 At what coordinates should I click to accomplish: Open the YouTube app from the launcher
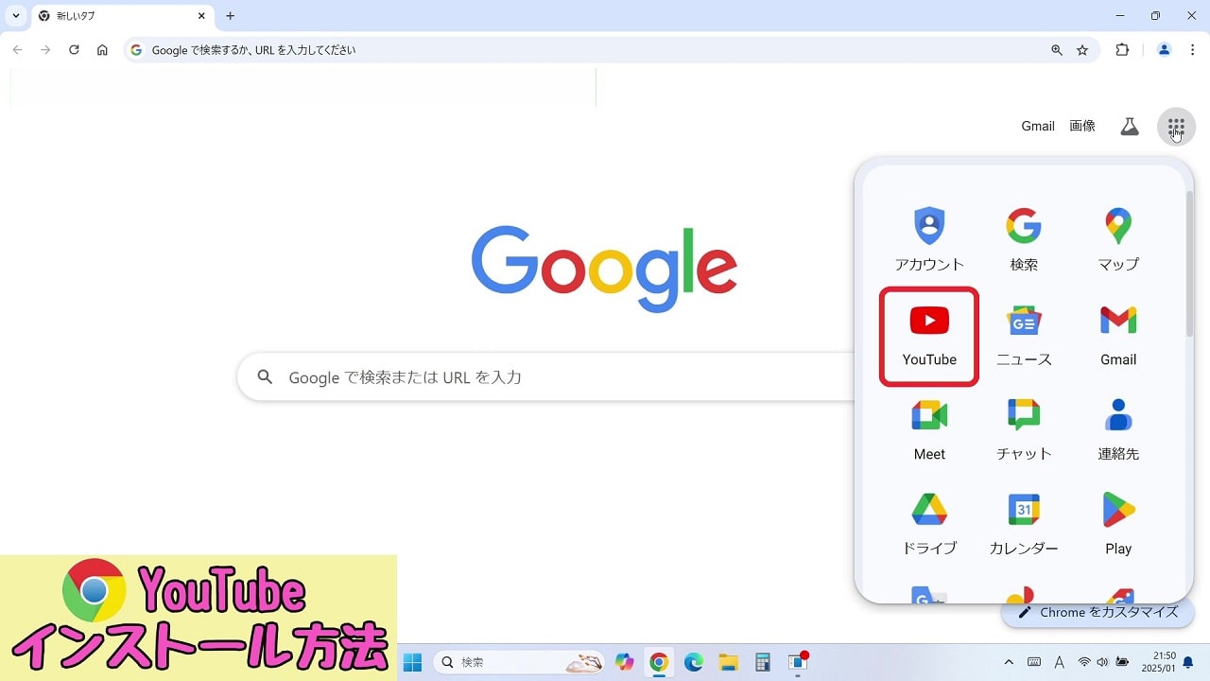click(929, 337)
